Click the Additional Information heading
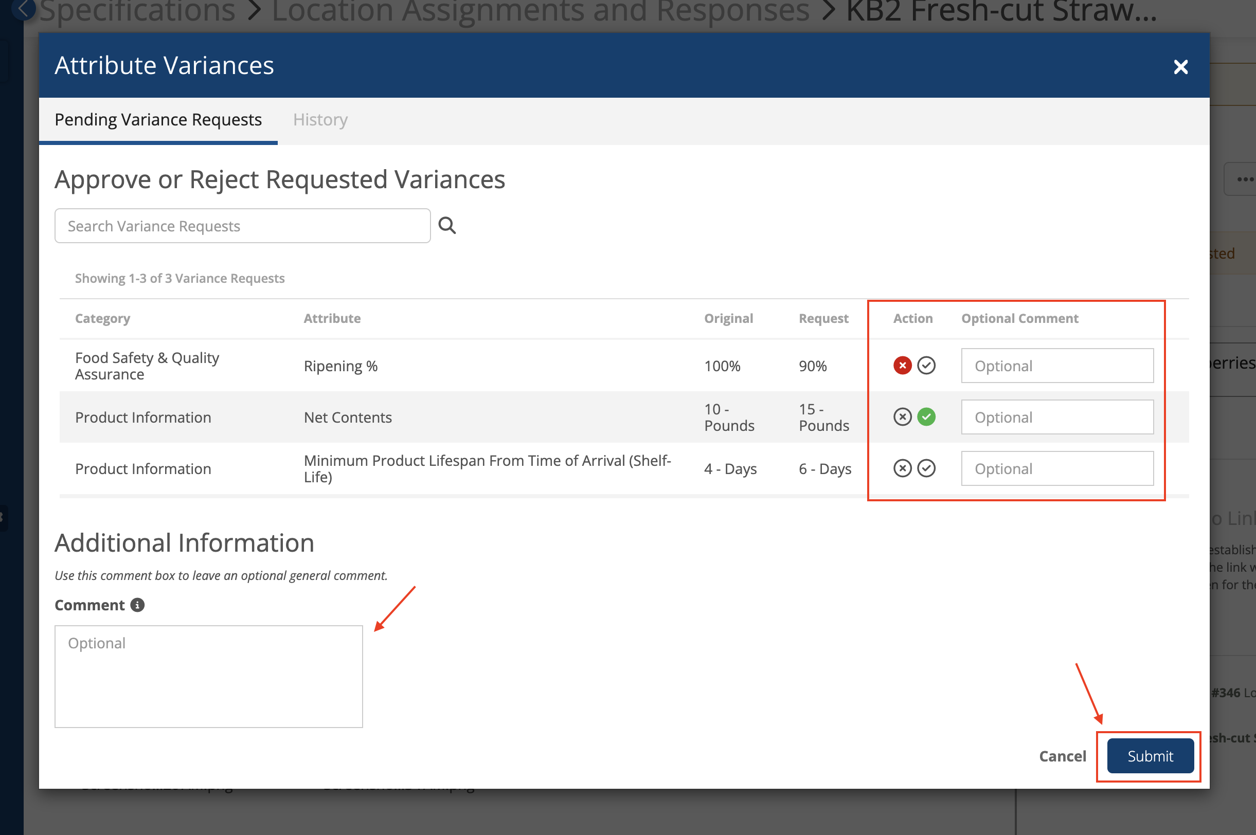 pos(184,542)
